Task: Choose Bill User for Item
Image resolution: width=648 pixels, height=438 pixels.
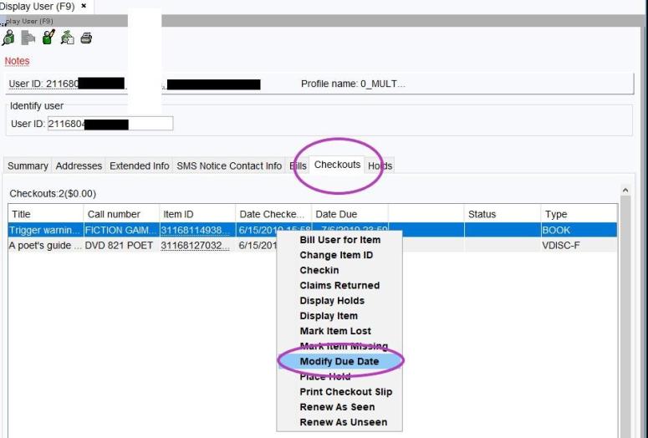Action: 339,240
